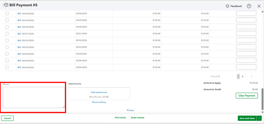Click the previous page arrow
The image size is (264, 124).
coord(229,77)
